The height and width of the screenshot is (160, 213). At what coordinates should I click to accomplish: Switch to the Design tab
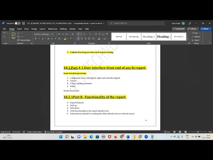pyautogui.click(x=34, y=29)
